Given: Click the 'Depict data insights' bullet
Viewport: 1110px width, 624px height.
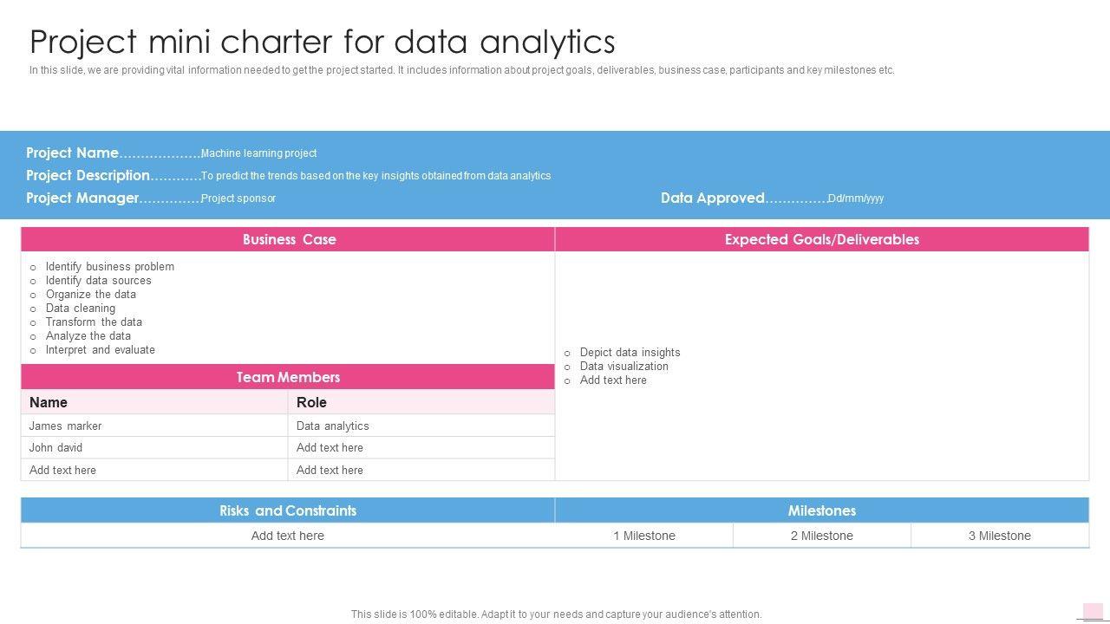Looking at the screenshot, I should click(x=630, y=352).
